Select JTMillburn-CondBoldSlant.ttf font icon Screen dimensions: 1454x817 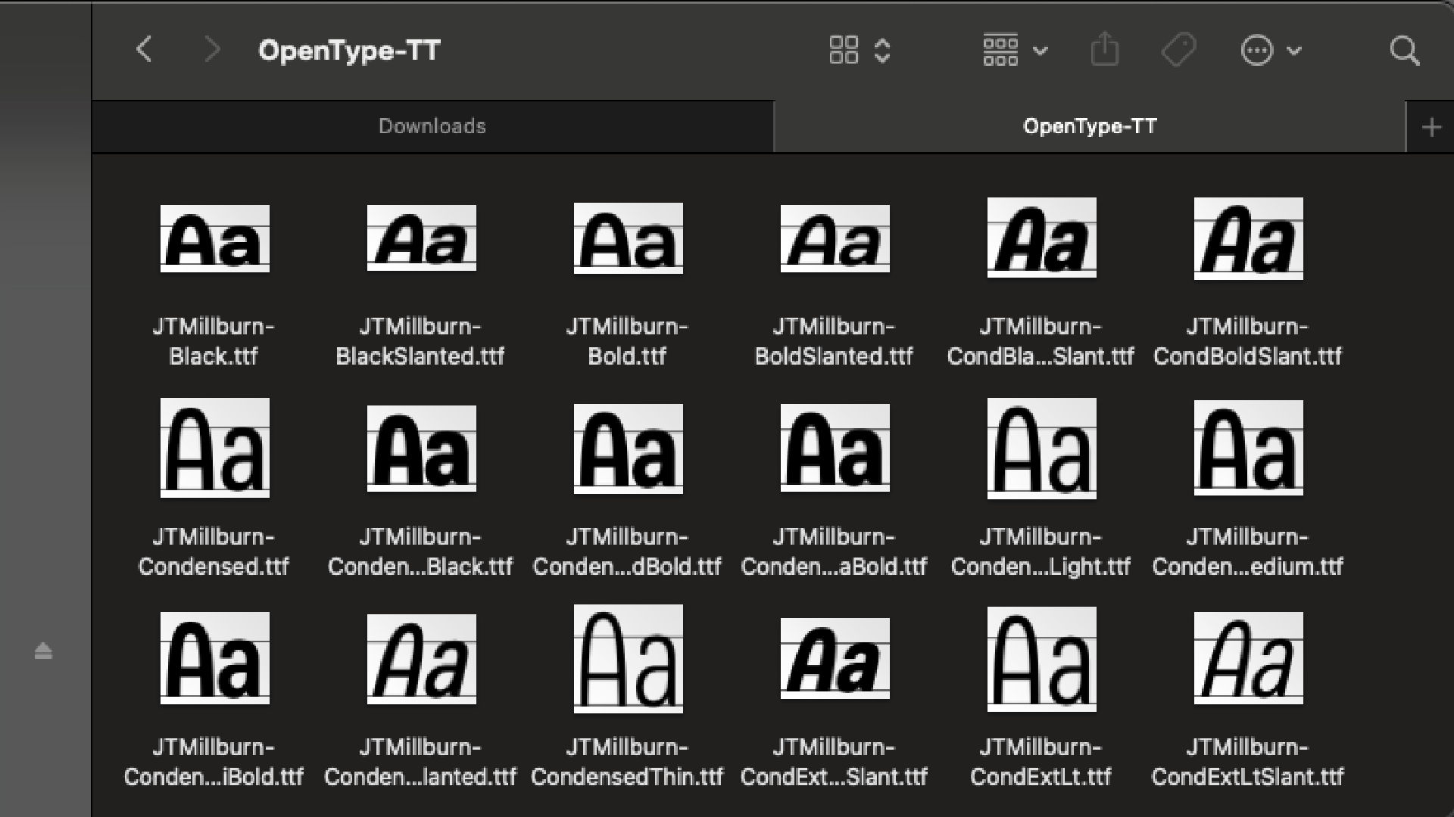click(x=1249, y=238)
